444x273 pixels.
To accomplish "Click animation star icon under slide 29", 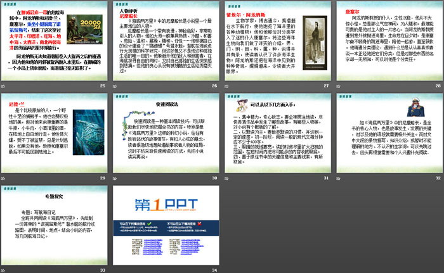I will point(3,178).
